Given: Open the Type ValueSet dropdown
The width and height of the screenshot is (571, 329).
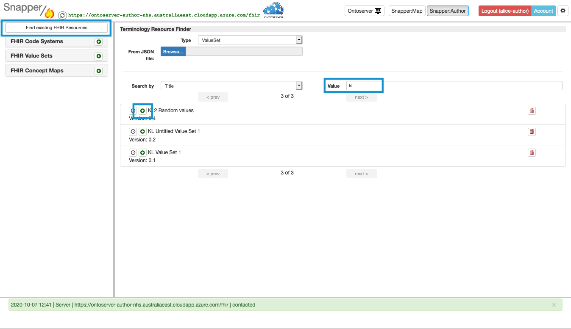Looking at the screenshot, I should click(250, 40).
